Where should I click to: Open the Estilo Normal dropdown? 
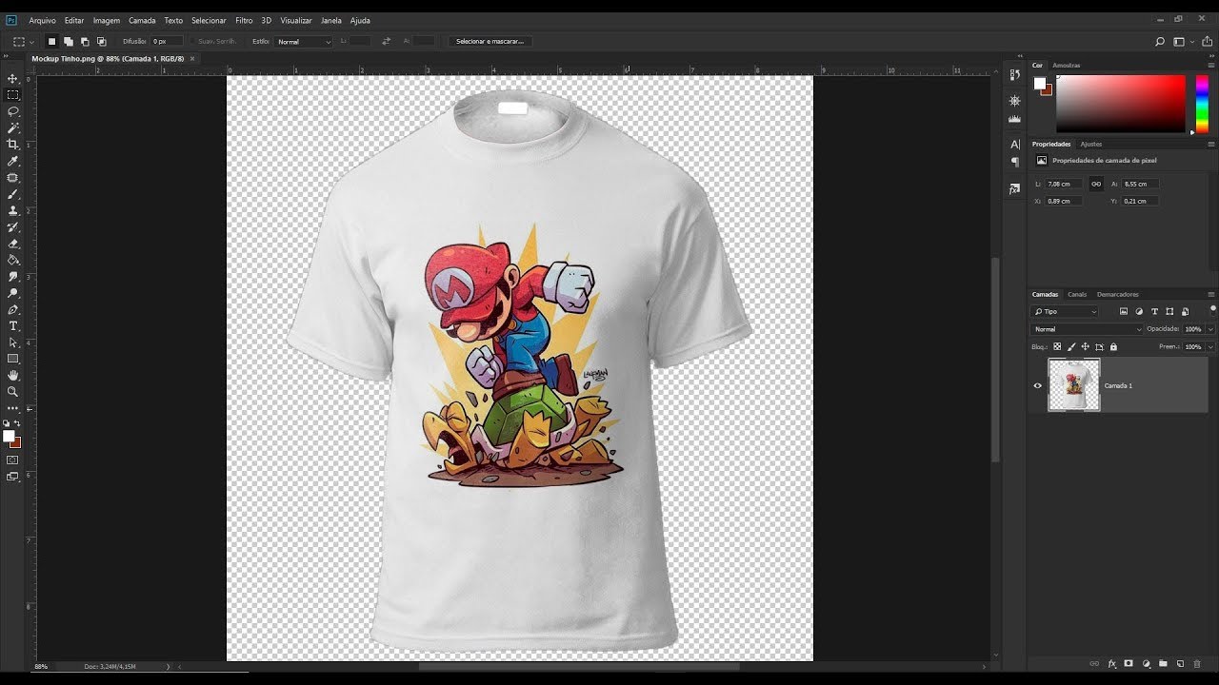(304, 42)
